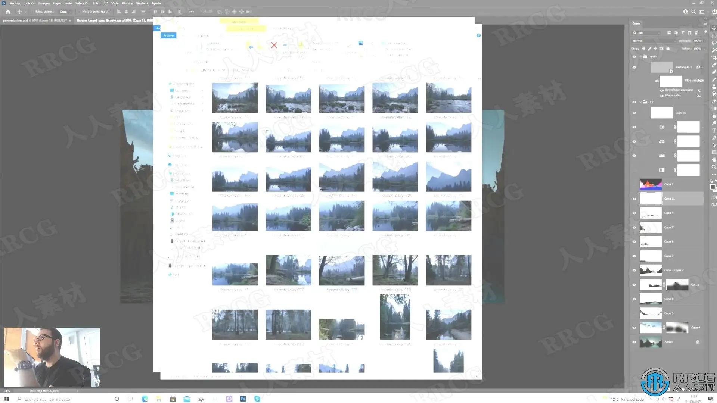Click the Photoshop Home icon
The image size is (717, 403).
pyautogui.click(x=8, y=12)
